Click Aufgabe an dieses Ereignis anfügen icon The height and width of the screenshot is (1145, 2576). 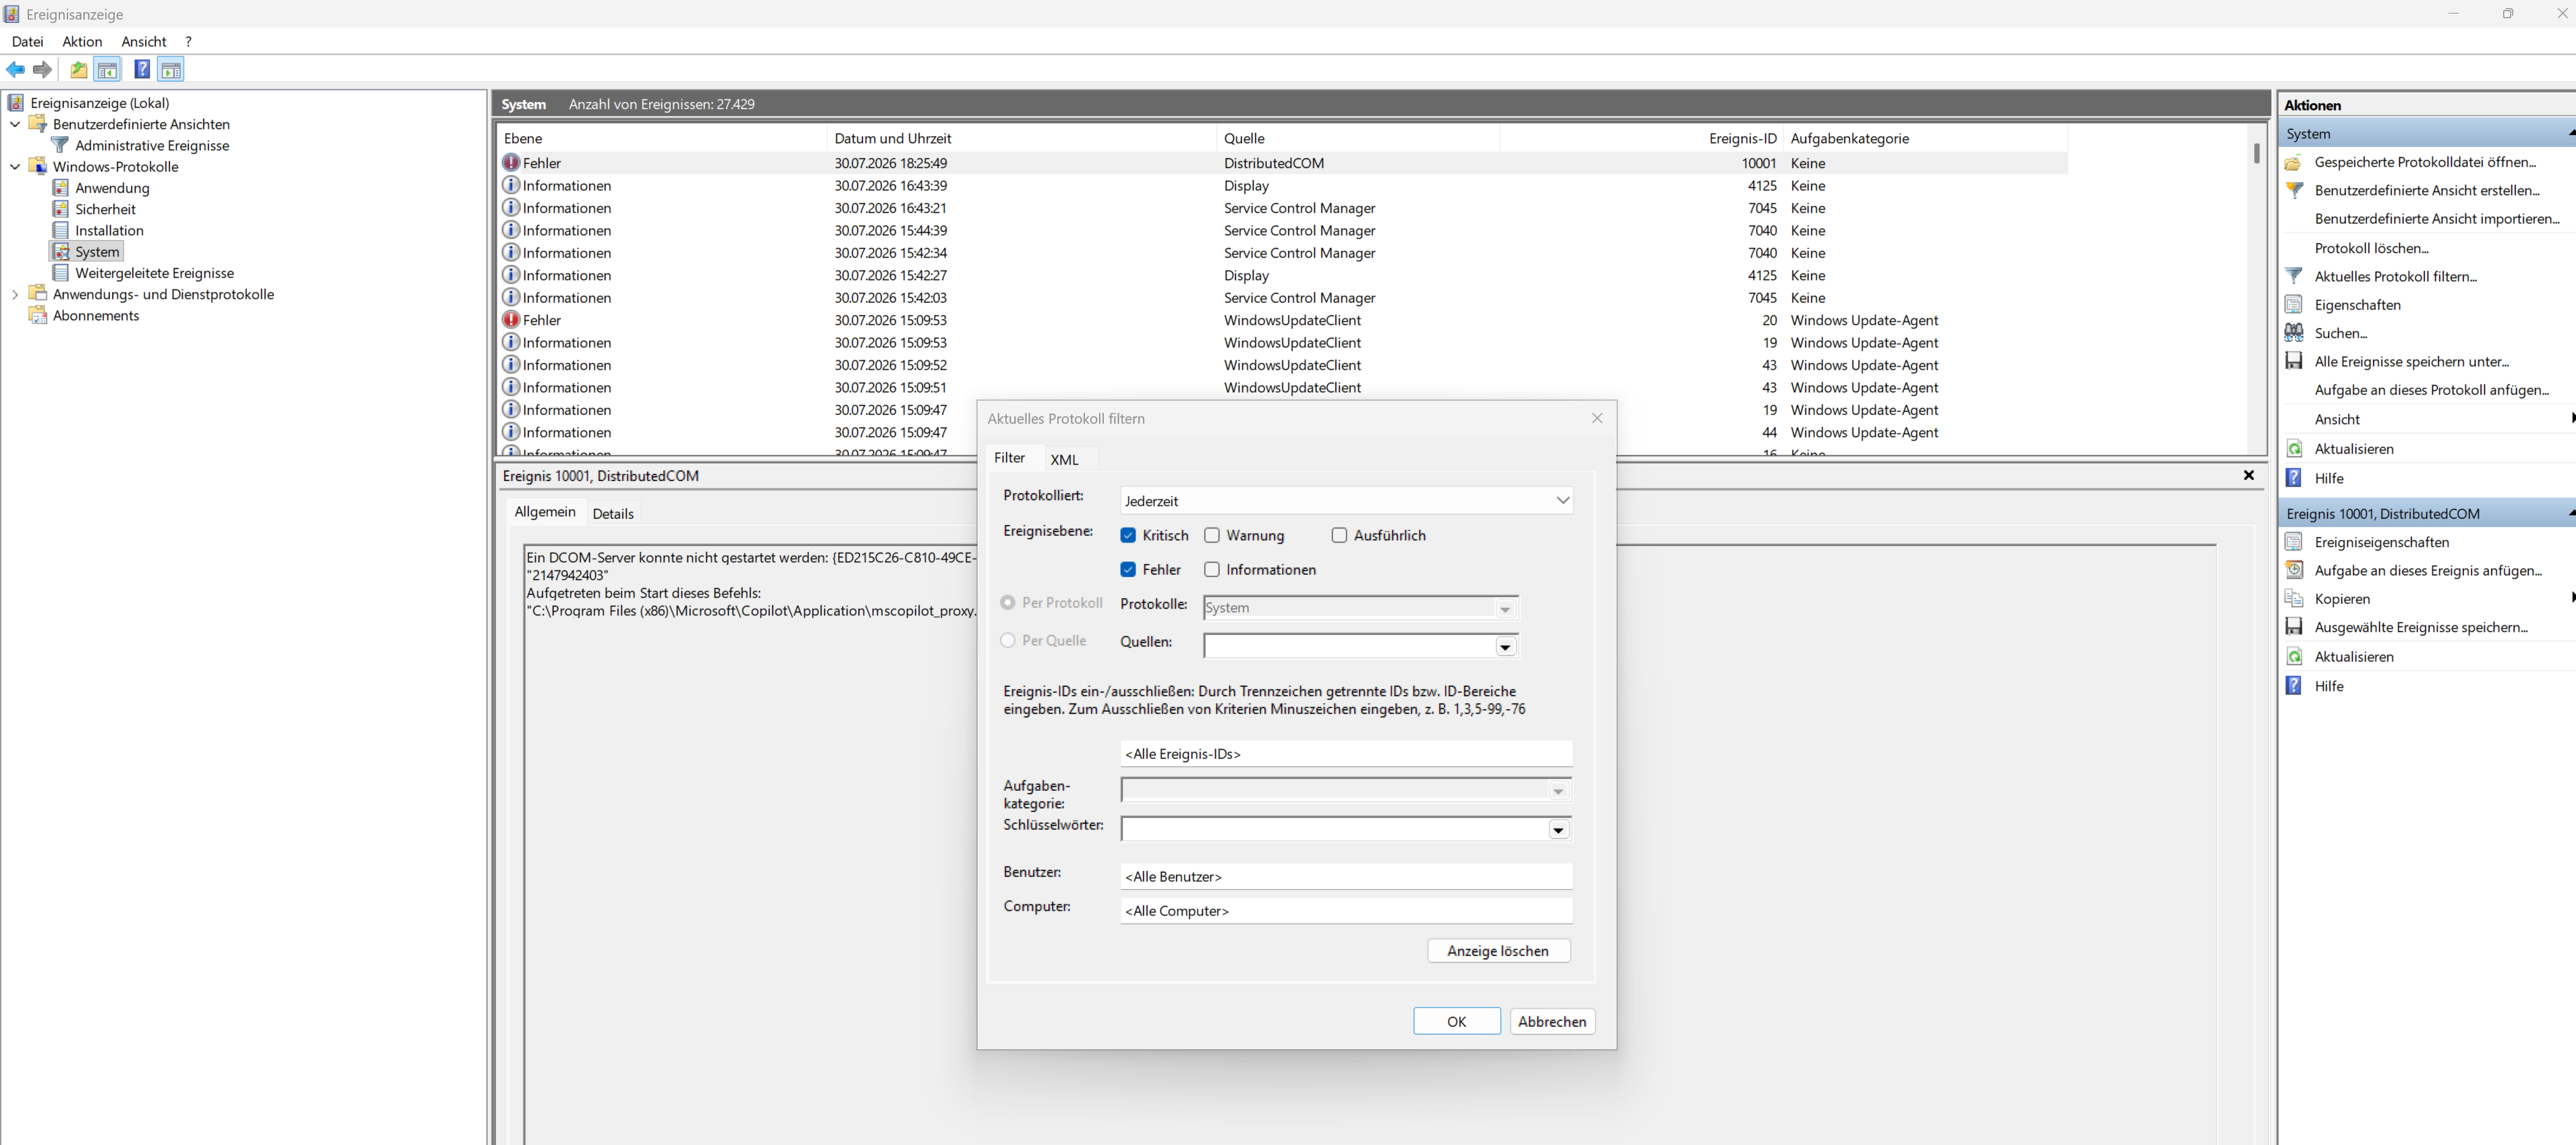tap(2294, 570)
